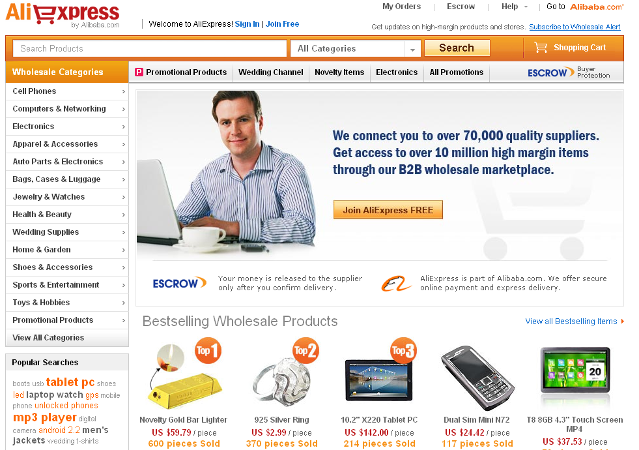Expand the Help menu arrow
Image resolution: width=639 pixels, height=450 pixels.
coord(526,7)
